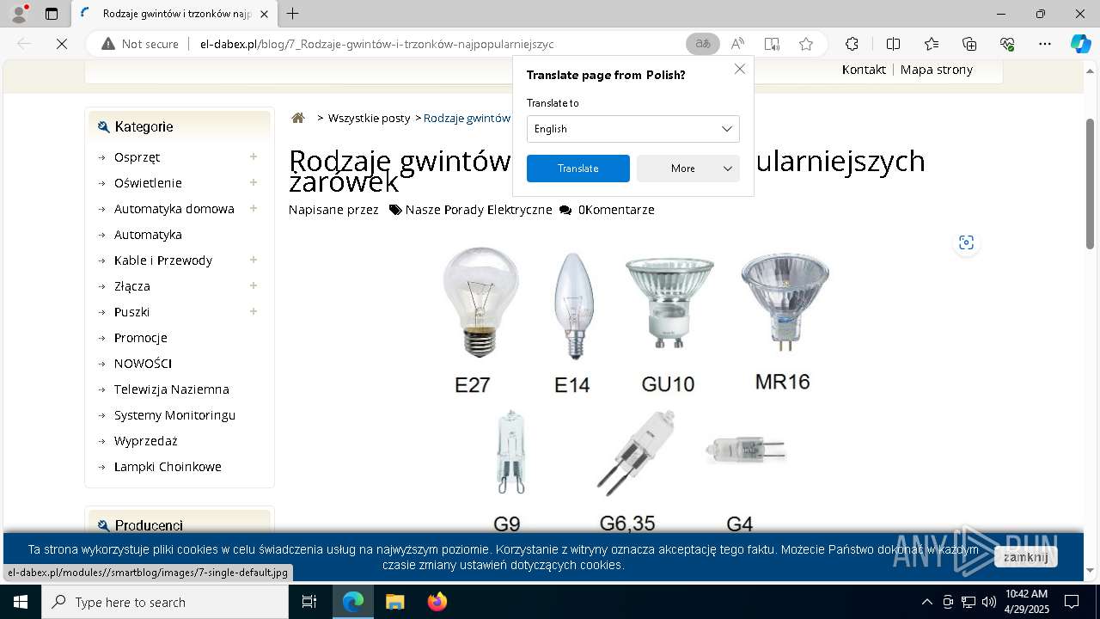Open the notification center icon
The height and width of the screenshot is (619, 1100).
(x=1072, y=602)
